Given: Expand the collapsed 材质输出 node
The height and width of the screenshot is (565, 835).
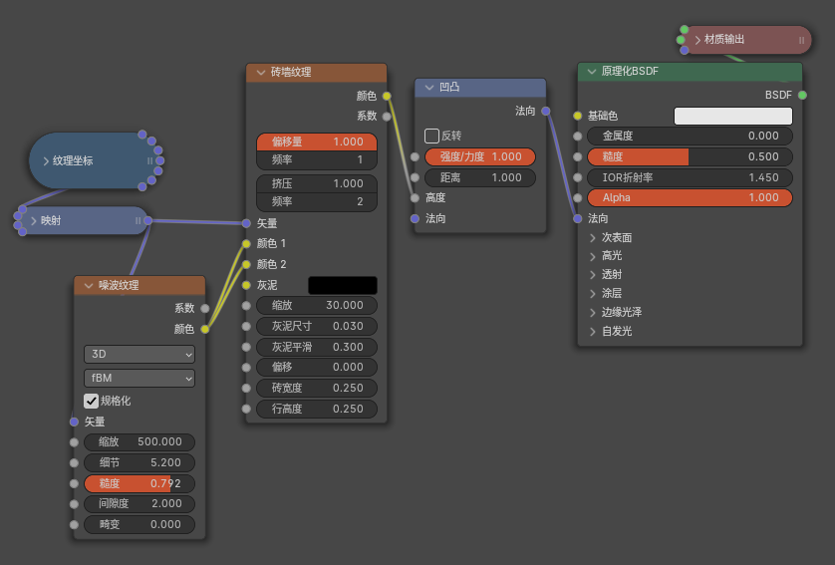Looking at the screenshot, I should 697,40.
